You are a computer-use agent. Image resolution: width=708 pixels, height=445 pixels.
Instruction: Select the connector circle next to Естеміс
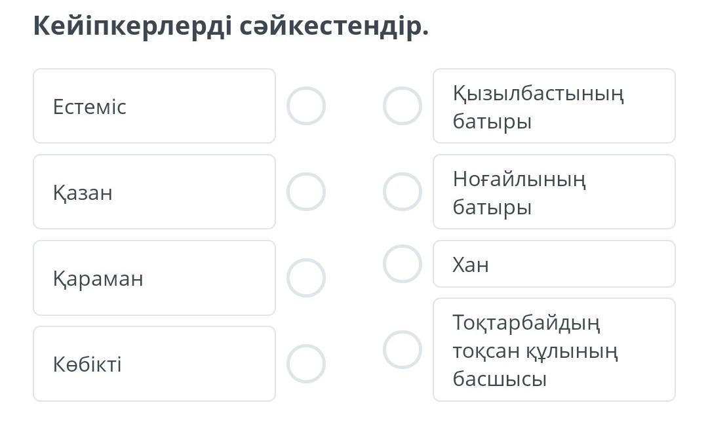(x=306, y=106)
